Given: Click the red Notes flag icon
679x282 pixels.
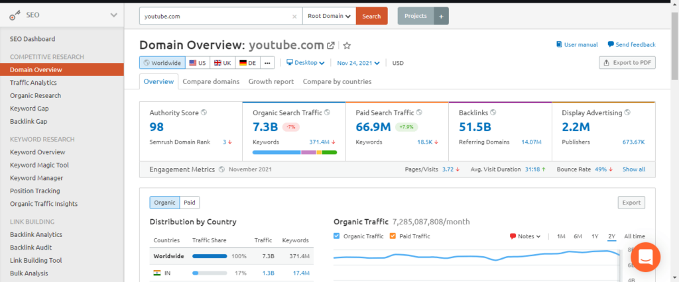Looking at the screenshot, I should [513, 236].
